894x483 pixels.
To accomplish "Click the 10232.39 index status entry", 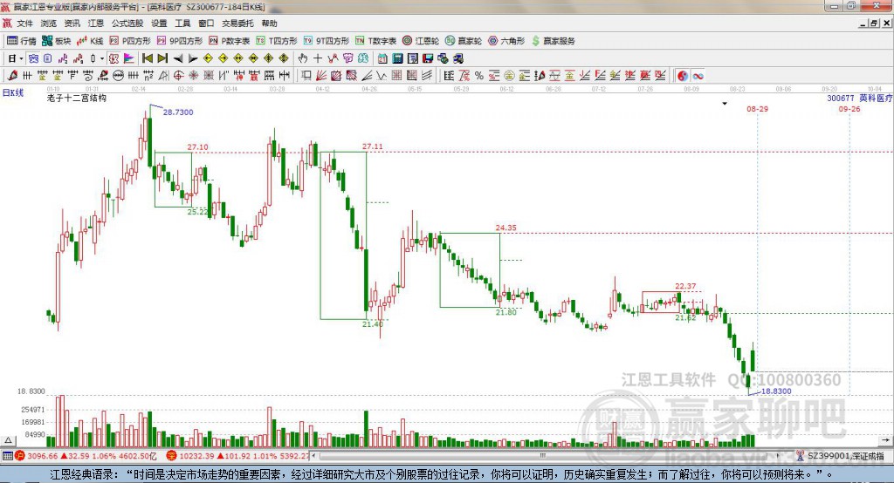I will coord(237,456).
